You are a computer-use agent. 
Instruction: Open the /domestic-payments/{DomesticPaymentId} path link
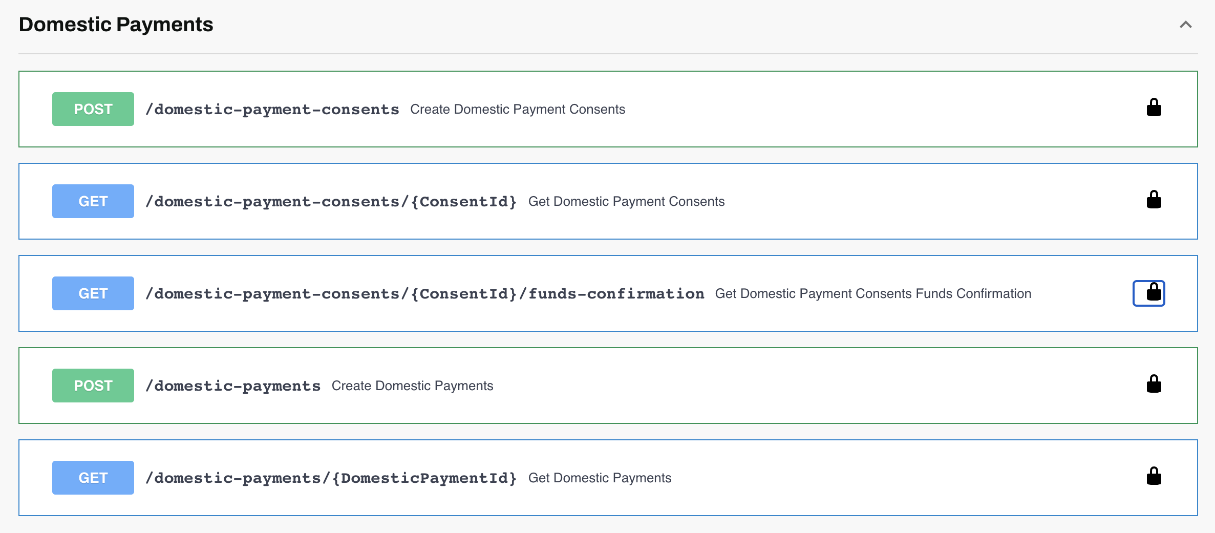(331, 478)
